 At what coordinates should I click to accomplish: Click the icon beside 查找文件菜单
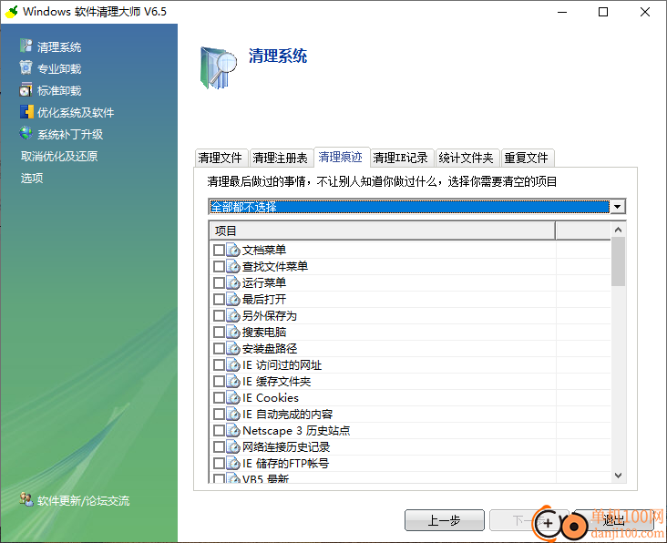[x=233, y=267]
